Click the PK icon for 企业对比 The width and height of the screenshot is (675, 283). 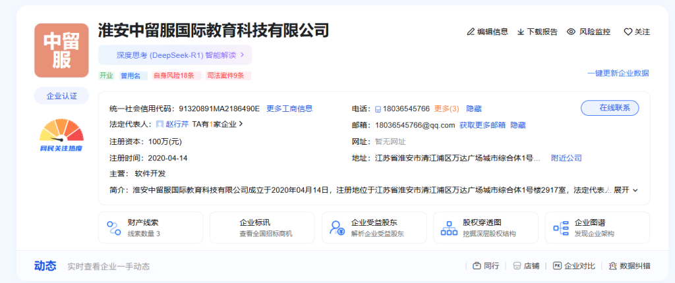point(557,266)
